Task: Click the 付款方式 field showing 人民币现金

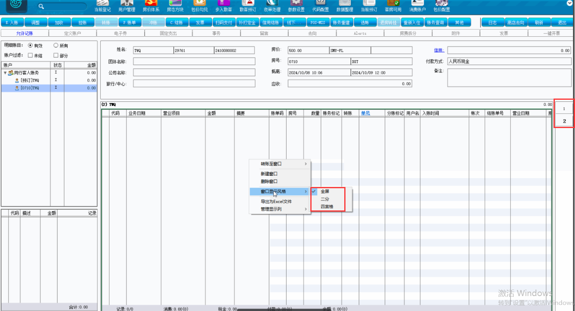Action: pos(510,61)
